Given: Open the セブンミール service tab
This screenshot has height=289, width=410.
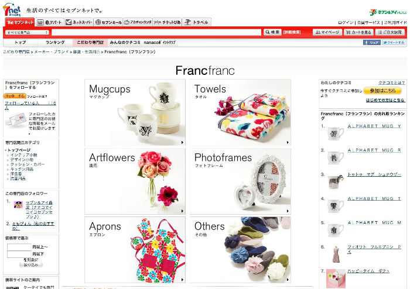Looking at the screenshot, I should [108, 22].
